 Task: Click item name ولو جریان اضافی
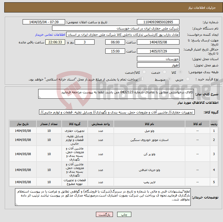pyautogui.click(x=149, y=170)
